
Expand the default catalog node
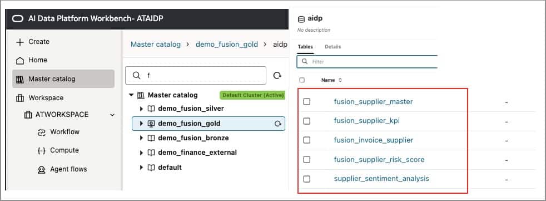coord(141,168)
